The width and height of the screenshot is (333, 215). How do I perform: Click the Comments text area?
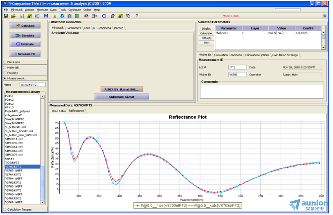coord(262,92)
